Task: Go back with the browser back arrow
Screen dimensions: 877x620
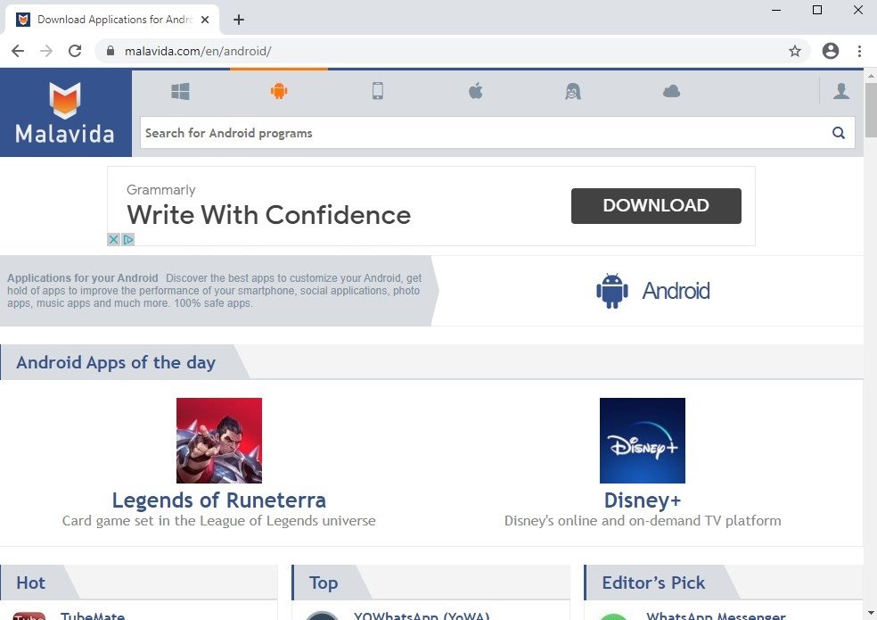Action: [x=18, y=51]
